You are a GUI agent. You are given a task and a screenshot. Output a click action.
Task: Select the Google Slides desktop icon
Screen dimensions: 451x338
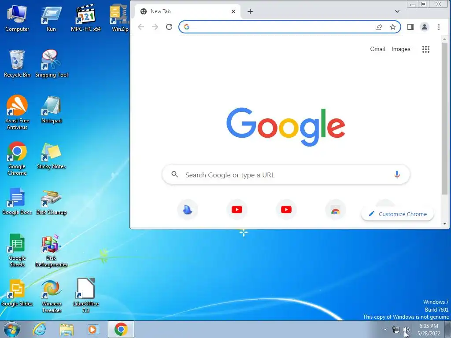point(17,293)
